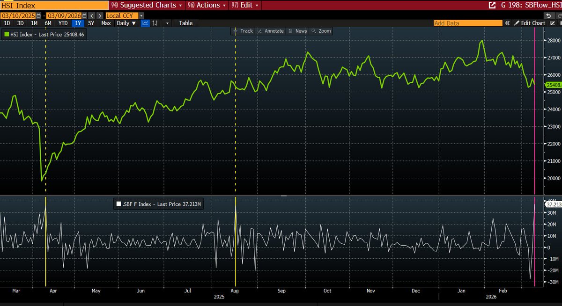562x306 pixels.
Task: Click the icon right of Edit Chart
Action: click(x=552, y=23)
